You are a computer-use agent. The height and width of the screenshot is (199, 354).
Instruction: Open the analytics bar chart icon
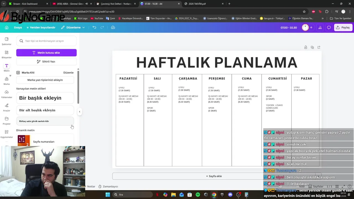point(320,27)
